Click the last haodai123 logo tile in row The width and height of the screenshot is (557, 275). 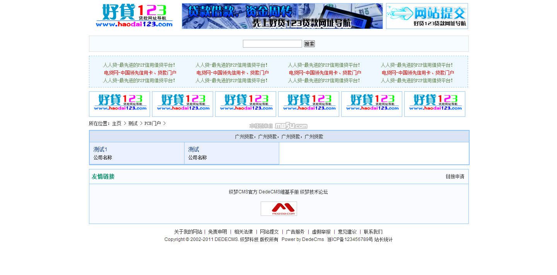[434, 104]
